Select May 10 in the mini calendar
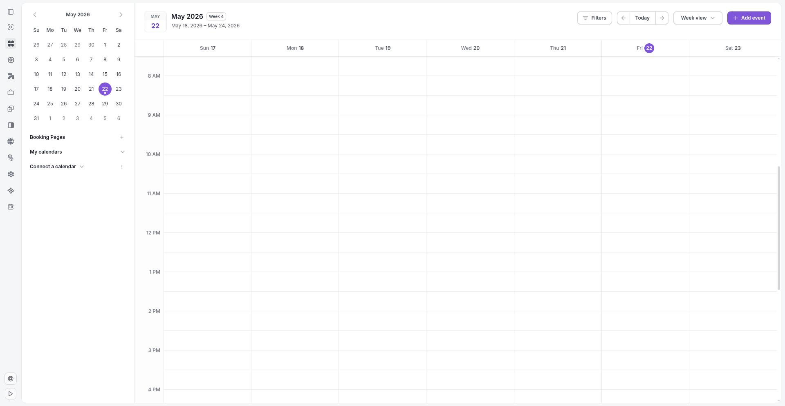 pyautogui.click(x=36, y=74)
